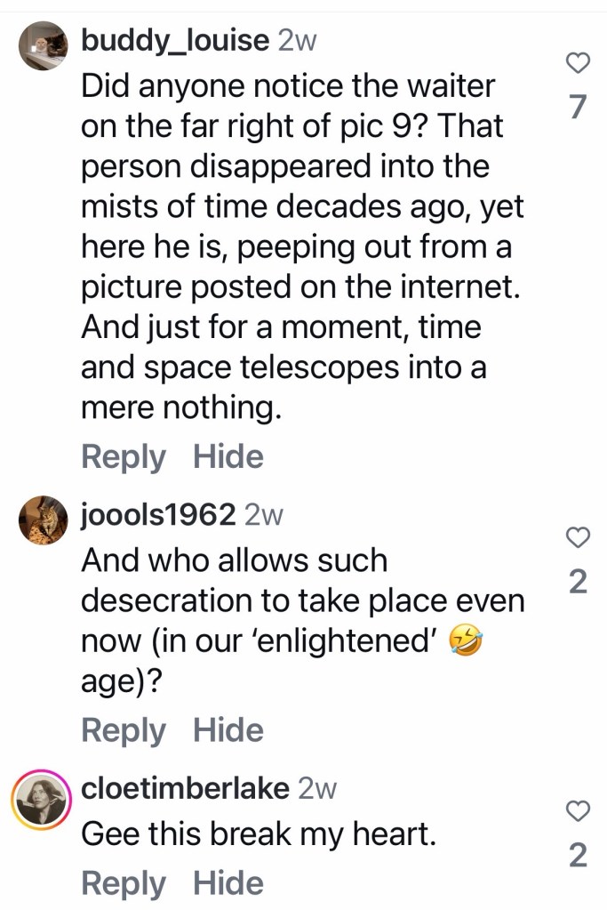Screen dimensions: 607x910
Task: Open jools1962's avatar image
Action: 43,520
